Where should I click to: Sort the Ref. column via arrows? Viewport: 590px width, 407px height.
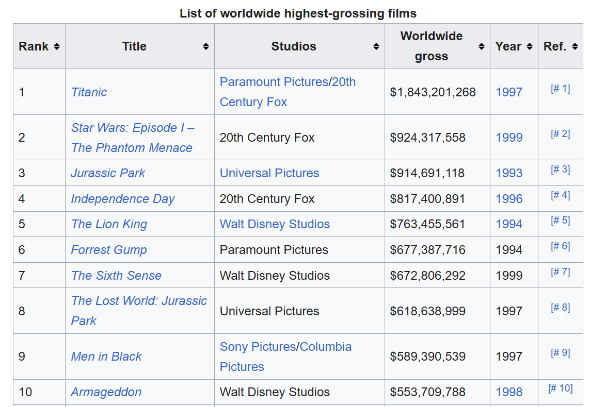click(576, 46)
